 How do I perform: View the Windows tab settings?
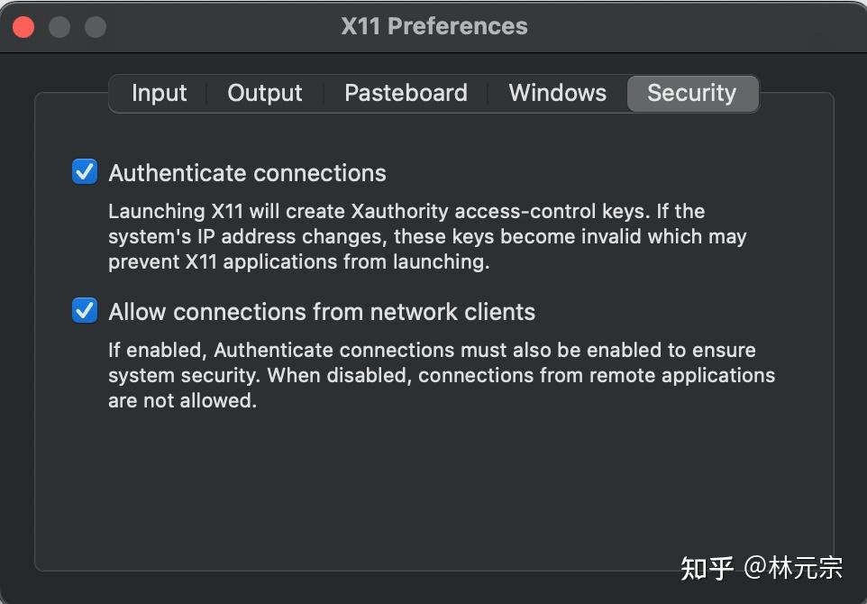click(557, 93)
